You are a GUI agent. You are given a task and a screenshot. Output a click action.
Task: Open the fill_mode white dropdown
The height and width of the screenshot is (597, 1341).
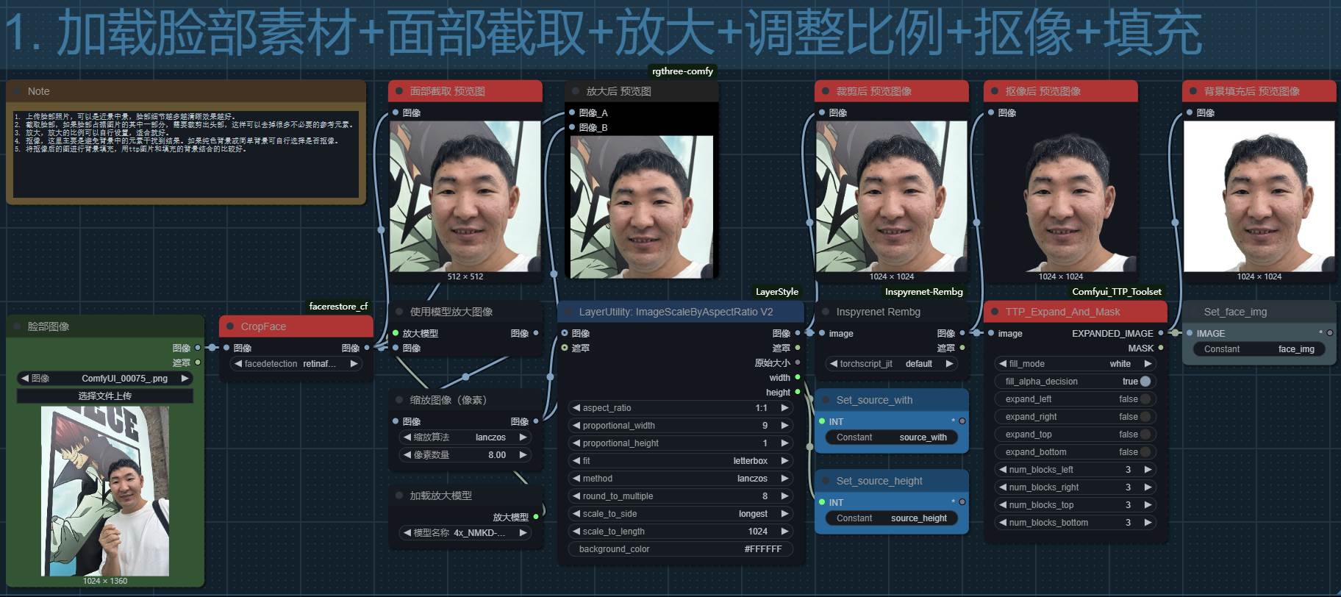click(x=1074, y=364)
